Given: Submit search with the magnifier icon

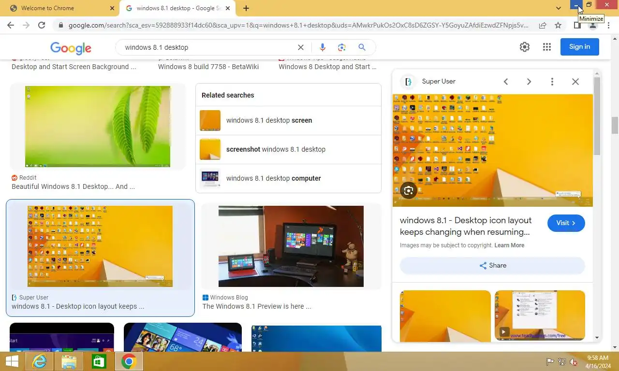Looking at the screenshot, I should [362, 47].
